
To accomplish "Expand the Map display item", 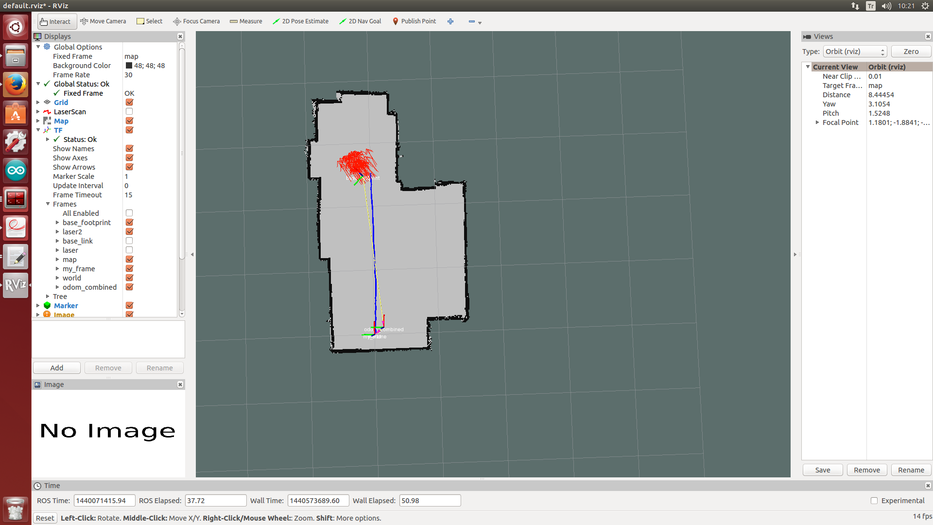I will tap(38, 121).
